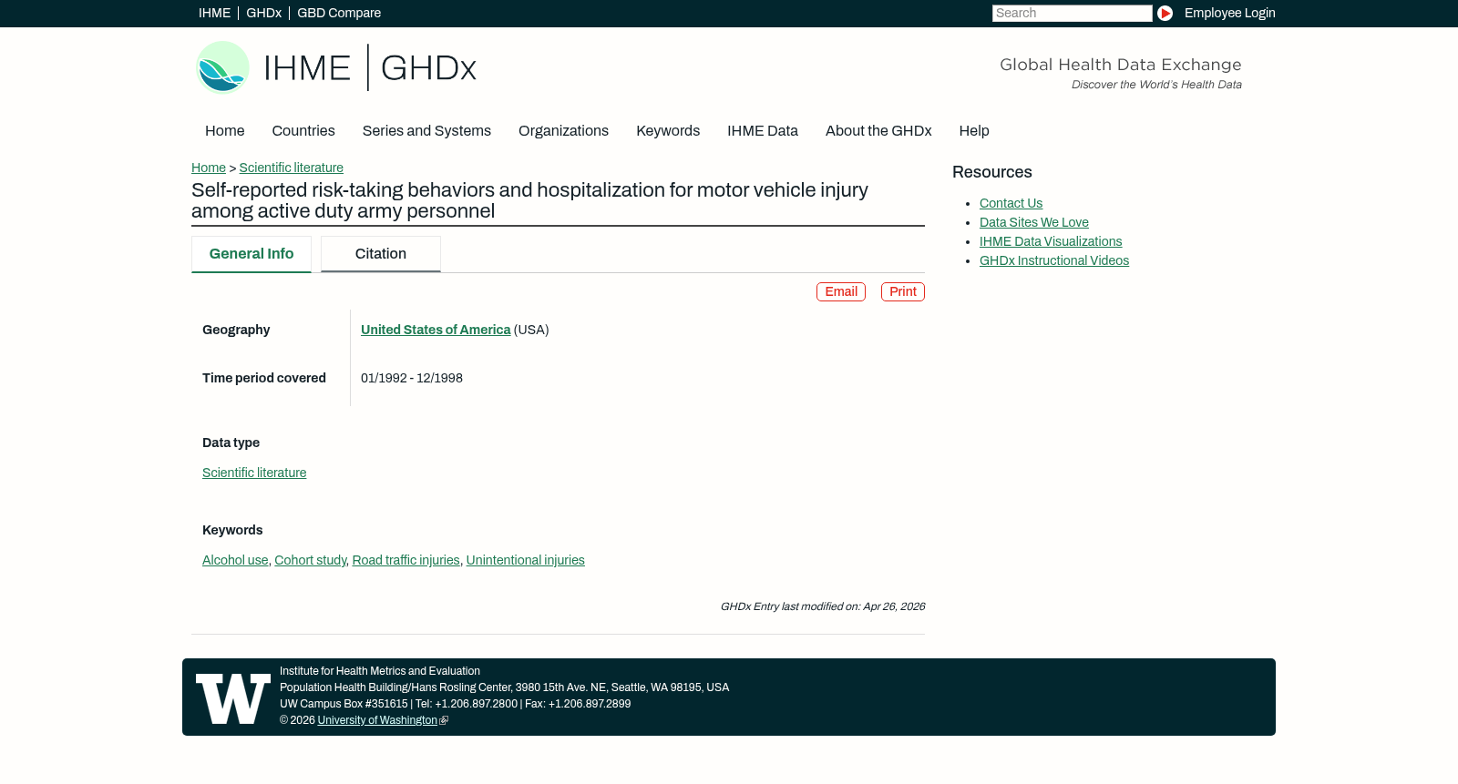Select the General Info tab
1458x784 pixels.
(252, 254)
